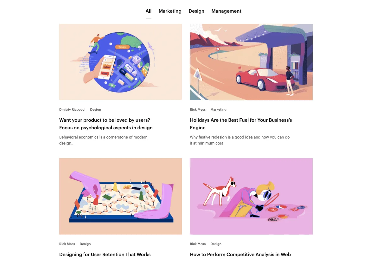Click Design tag under the first article

[x=96, y=110]
